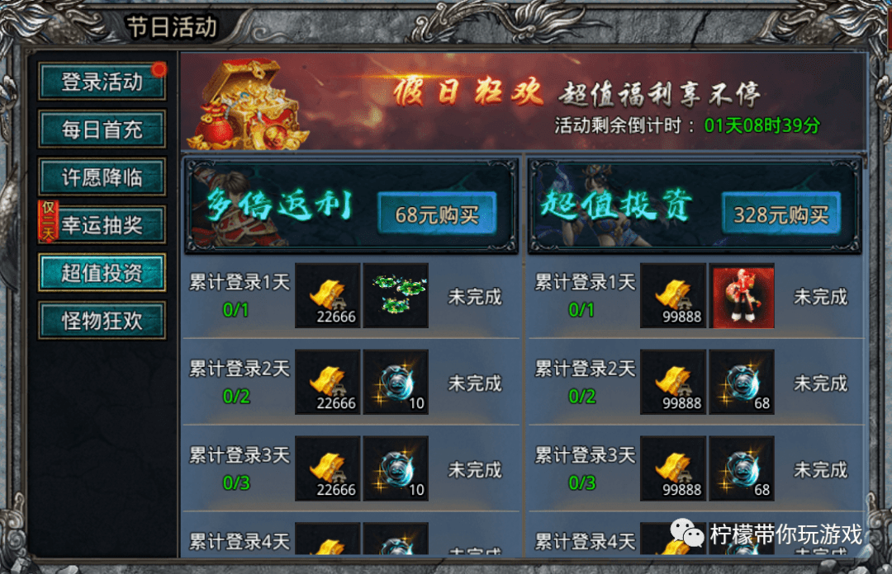This screenshot has width=892, height=574.
Task: Click the 328元购买 button
Action: 781,214
